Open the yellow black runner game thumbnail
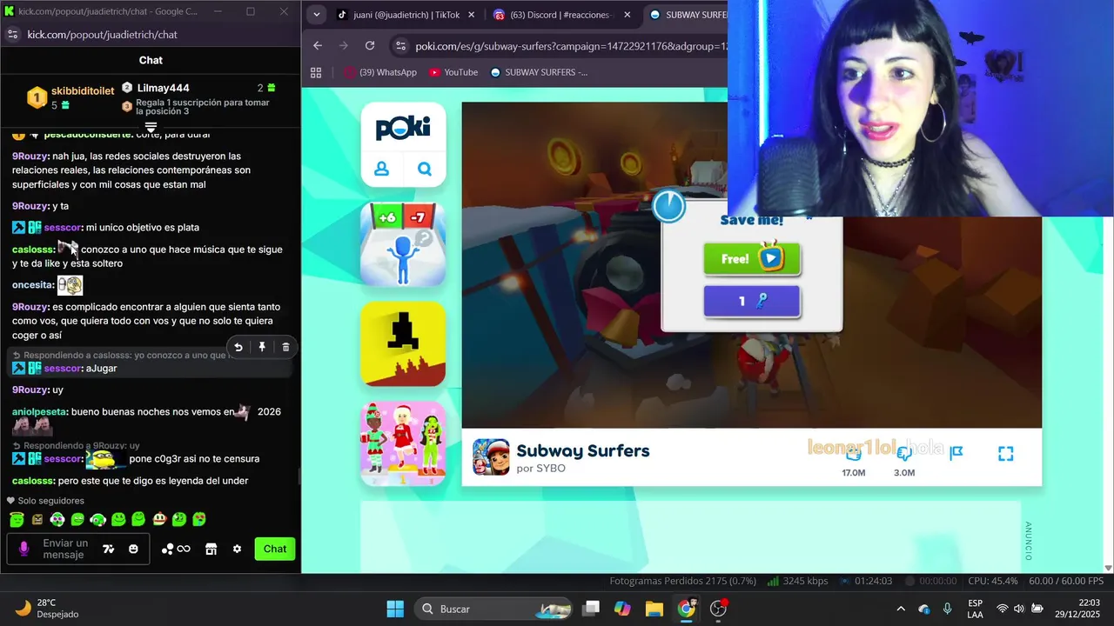Image resolution: width=1114 pixels, height=626 pixels. (x=403, y=343)
